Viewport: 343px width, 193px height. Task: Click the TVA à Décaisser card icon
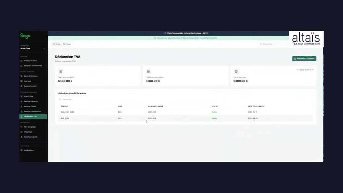click(x=236, y=71)
